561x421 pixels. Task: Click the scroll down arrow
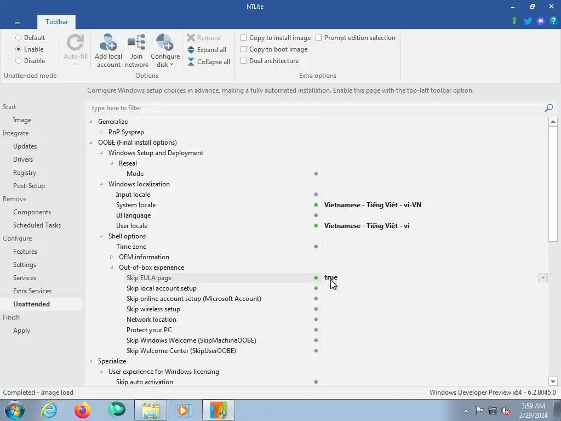point(553,382)
